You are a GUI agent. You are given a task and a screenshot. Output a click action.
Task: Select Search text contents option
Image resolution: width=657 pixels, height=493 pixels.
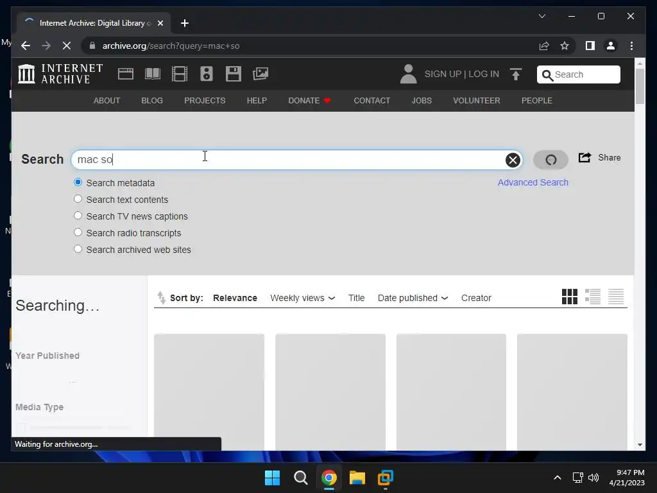point(78,199)
